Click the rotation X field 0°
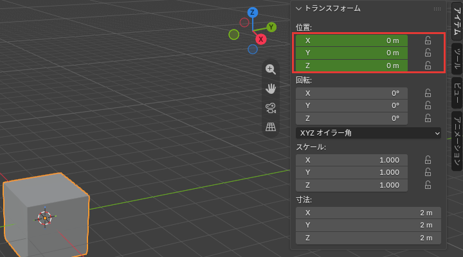The width and height of the screenshot is (463, 257). (352, 93)
